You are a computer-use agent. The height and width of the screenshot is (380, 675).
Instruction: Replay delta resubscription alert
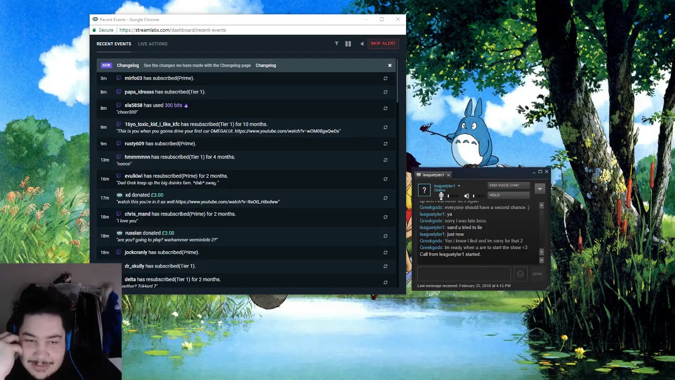[385, 282]
